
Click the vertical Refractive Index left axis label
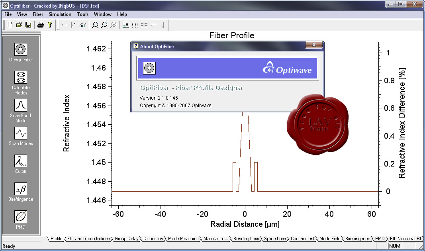click(67, 123)
